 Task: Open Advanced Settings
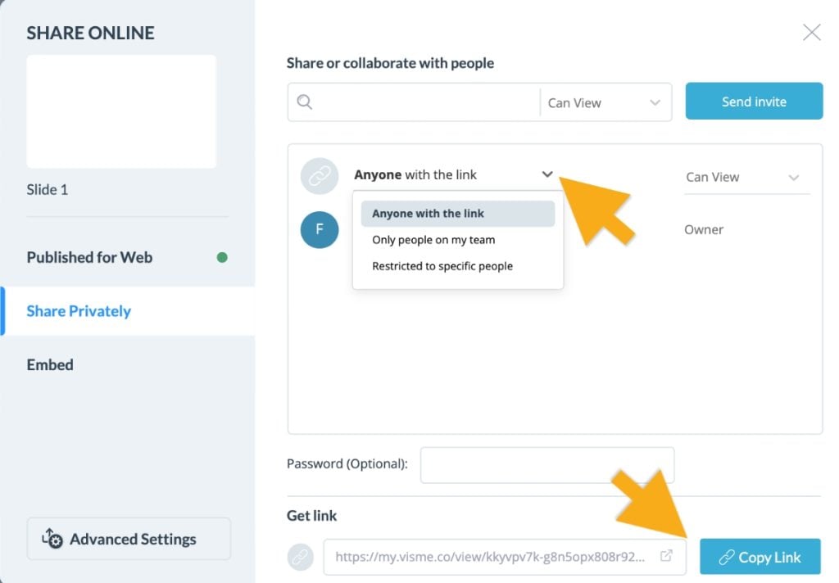point(128,539)
